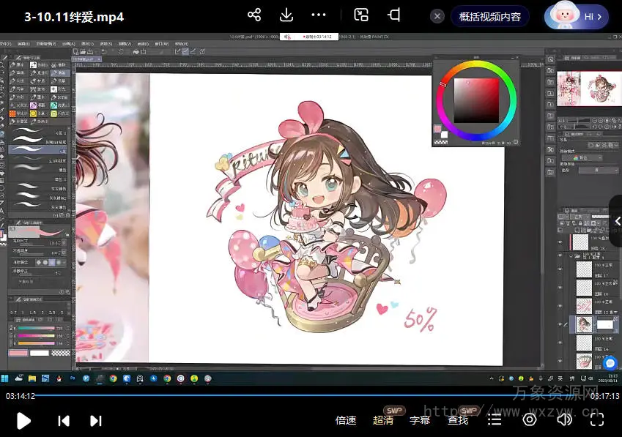The width and height of the screenshot is (622, 437).
Task: Open the three-dot more options menu
Action: pos(319,15)
